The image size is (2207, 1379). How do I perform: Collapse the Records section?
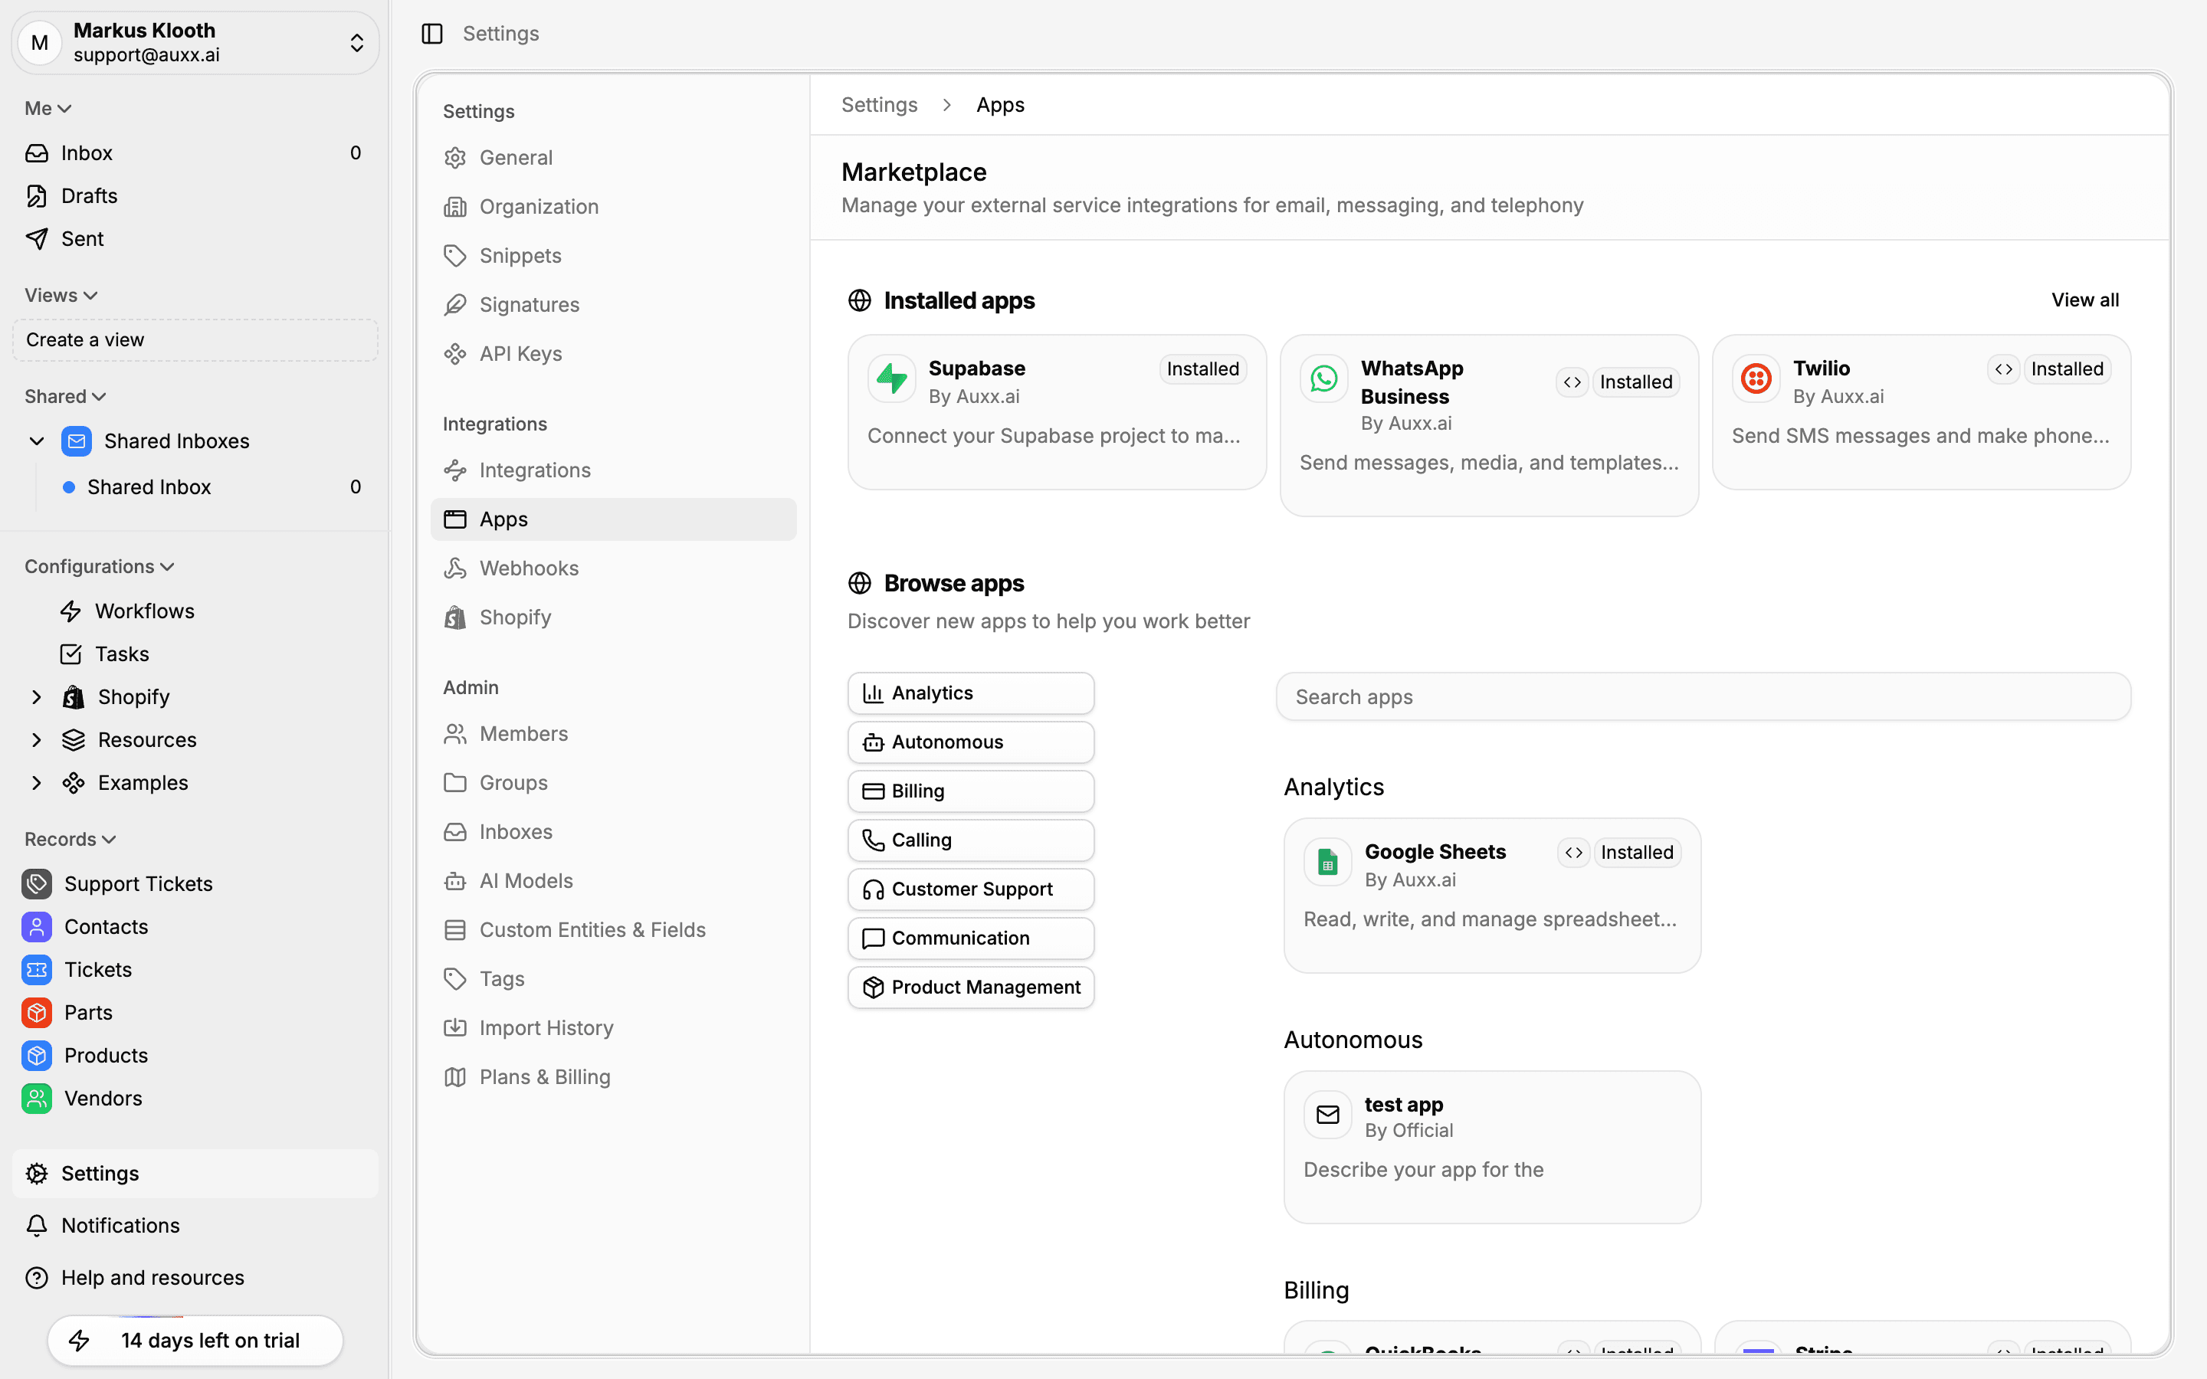[x=71, y=839]
